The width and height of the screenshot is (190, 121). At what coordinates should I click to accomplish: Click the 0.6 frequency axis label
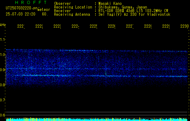point(2,115)
